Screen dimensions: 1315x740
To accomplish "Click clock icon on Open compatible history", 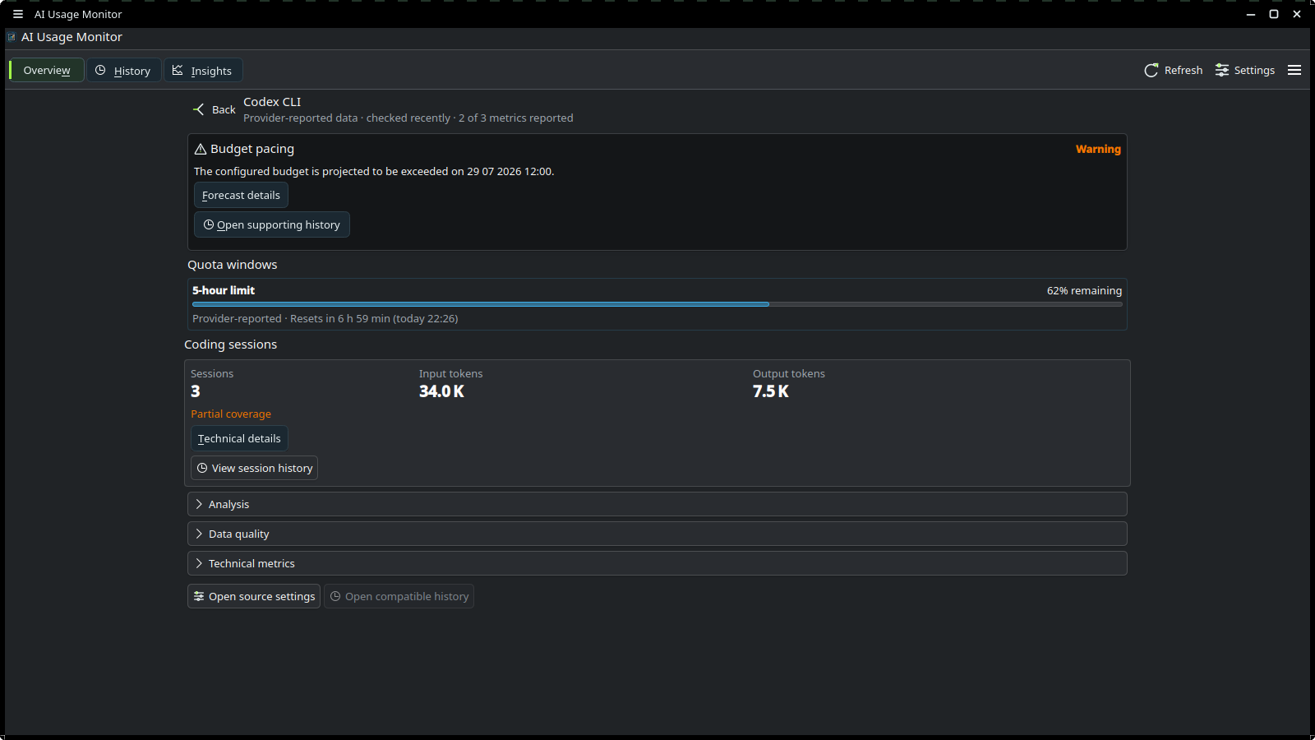I will [x=335, y=596].
